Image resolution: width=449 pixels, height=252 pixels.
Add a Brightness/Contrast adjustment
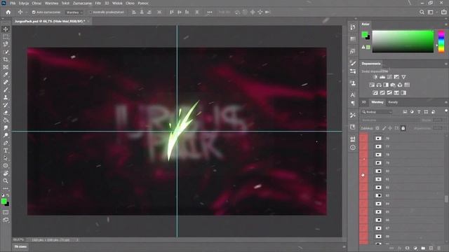pos(375,77)
